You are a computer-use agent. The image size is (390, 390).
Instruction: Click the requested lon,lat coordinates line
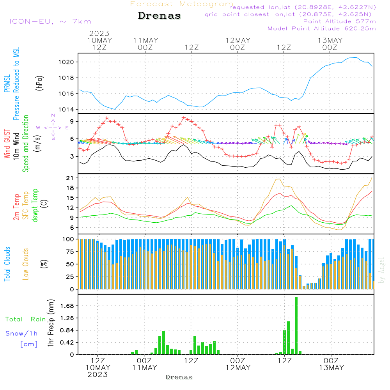point(303,7)
